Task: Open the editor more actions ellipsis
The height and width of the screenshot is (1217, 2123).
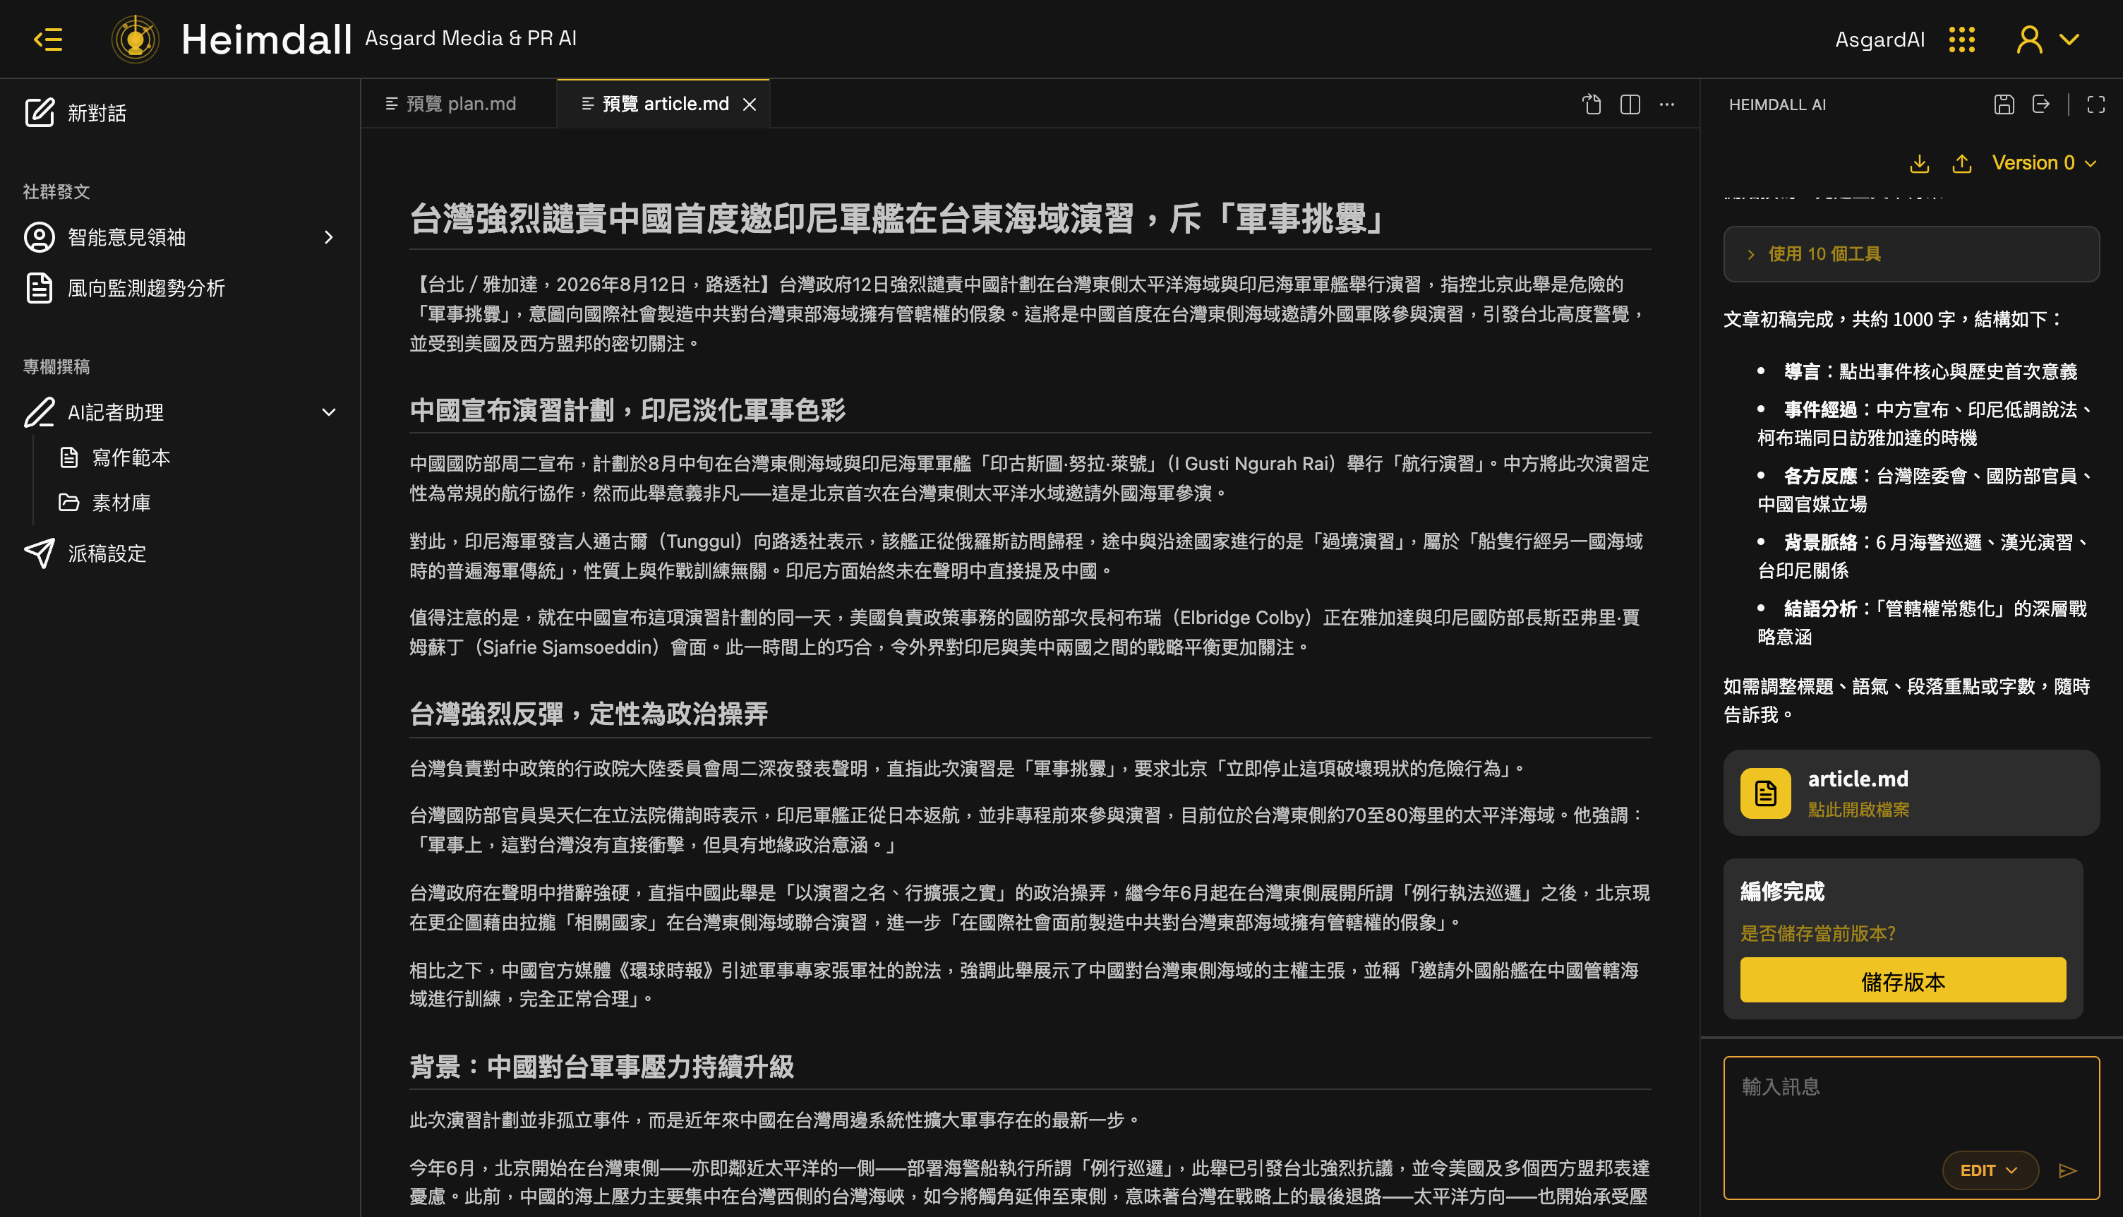Action: coord(1667,104)
